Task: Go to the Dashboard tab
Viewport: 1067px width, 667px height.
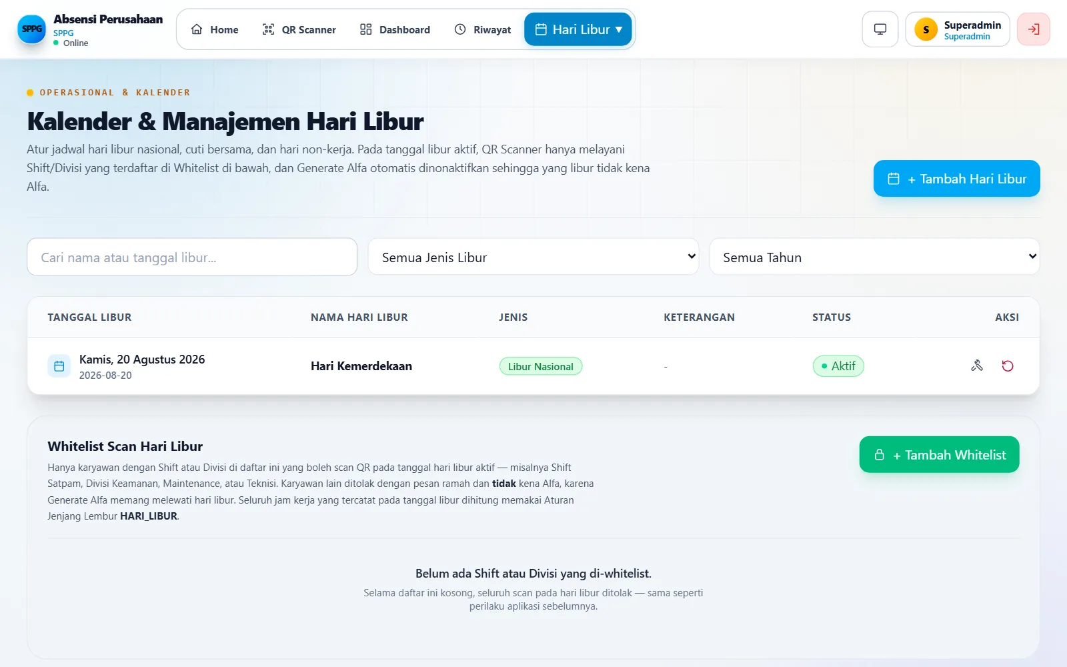Action: (x=395, y=29)
